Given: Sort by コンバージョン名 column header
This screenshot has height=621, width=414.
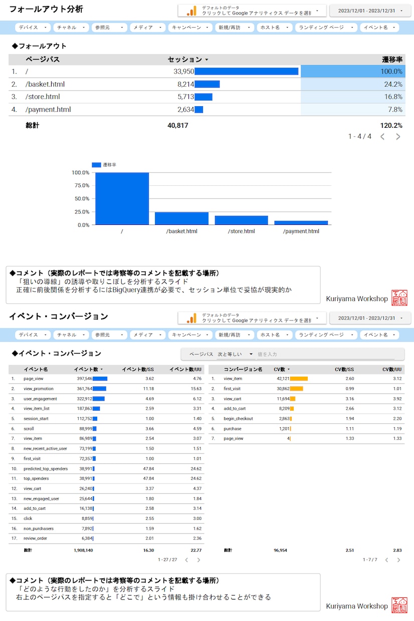Looking at the screenshot, I should point(243,370).
